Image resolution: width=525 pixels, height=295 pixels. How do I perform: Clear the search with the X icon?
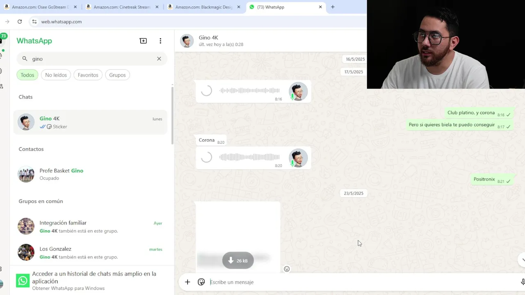(159, 59)
